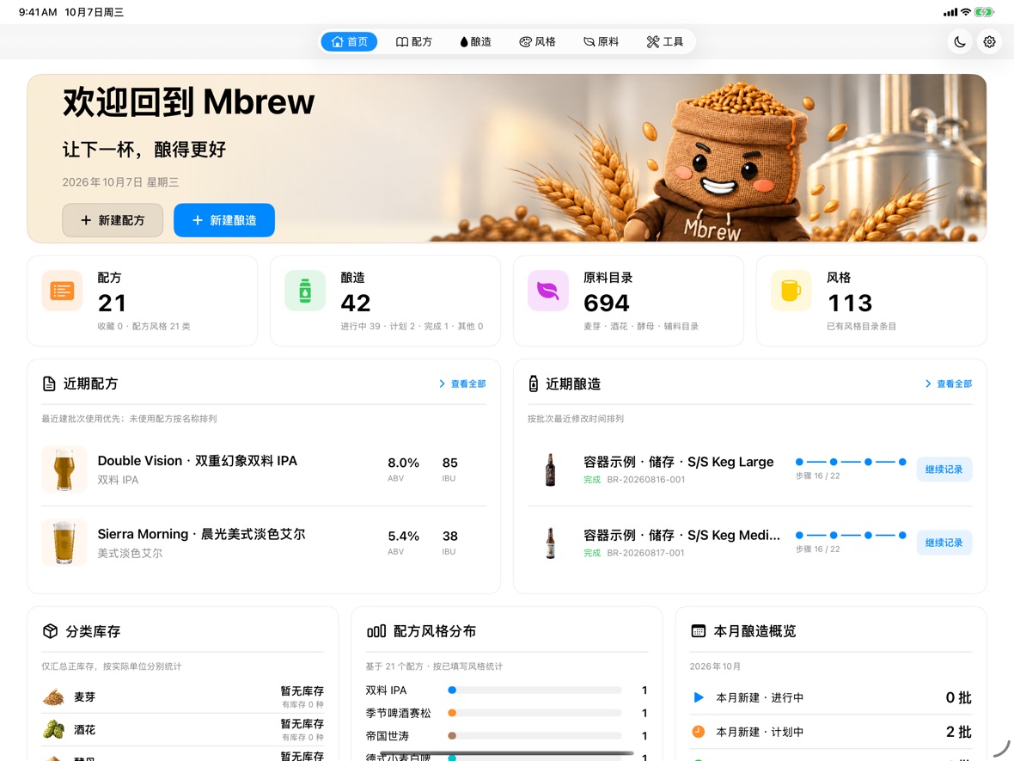Open Double Vision 双料 IPA recipe
This screenshot has height=761, width=1014.
coord(264,469)
